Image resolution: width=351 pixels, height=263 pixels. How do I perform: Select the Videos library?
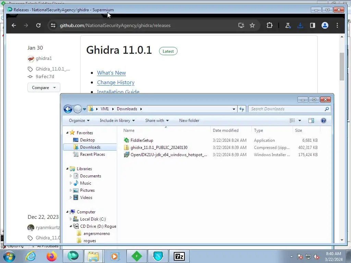(x=86, y=198)
